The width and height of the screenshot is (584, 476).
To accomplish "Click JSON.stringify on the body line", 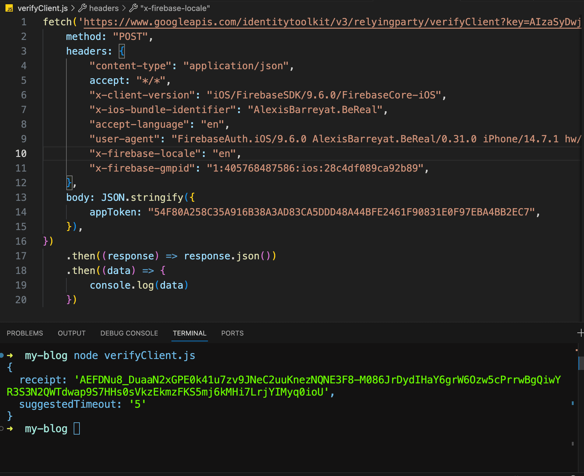I will tap(142, 197).
